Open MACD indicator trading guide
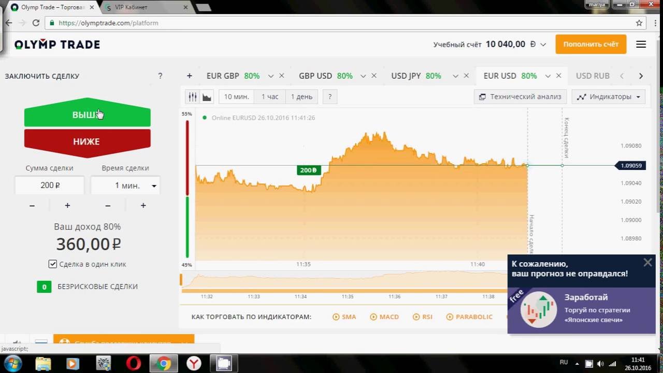This screenshot has width=663, height=373. 384,317
